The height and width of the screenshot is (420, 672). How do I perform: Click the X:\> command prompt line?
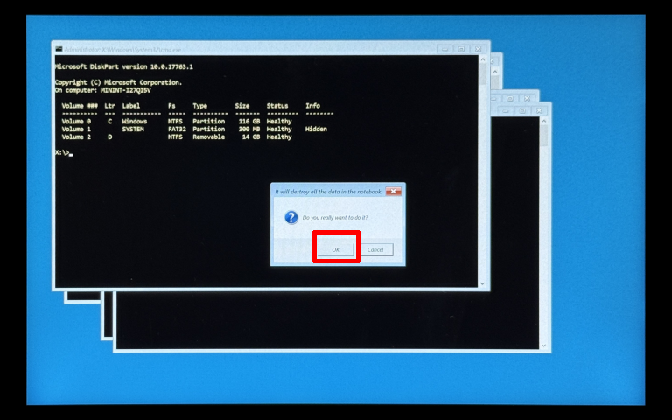[63, 153]
